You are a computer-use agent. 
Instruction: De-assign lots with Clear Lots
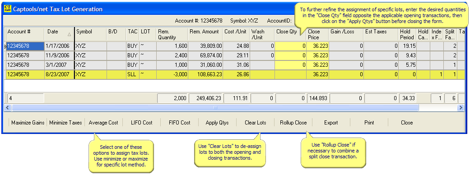pos(255,123)
